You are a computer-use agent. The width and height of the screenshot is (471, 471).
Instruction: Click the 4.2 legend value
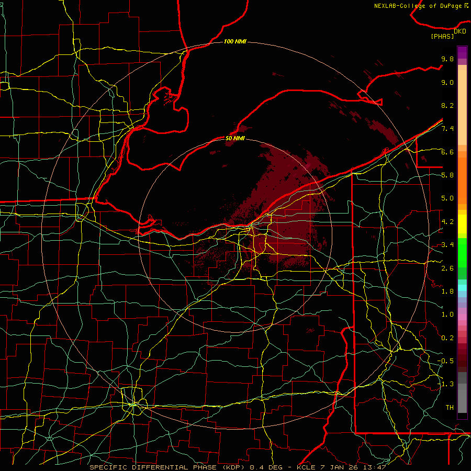click(447, 222)
